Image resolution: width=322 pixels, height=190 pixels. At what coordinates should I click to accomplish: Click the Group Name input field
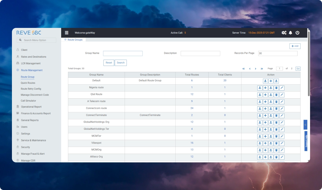pos(123,53)
